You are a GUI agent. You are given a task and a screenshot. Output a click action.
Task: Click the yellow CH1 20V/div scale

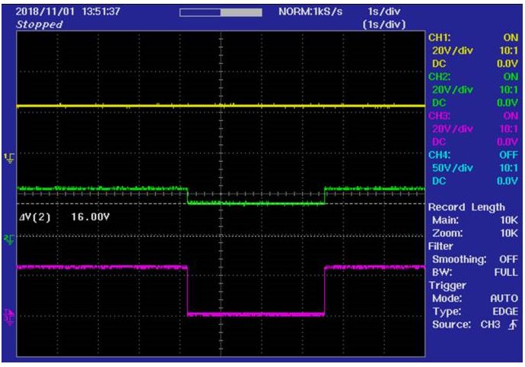point(453,50)
